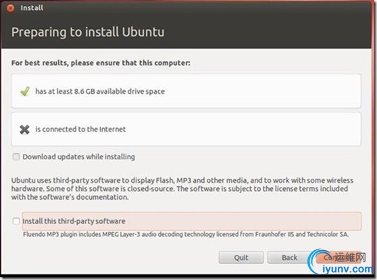Click the Install this third-party software label

(74, 221)
